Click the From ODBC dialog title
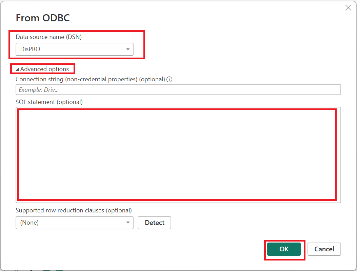Image resolution: width=357 pixels, height=271 pixels. tap(43, 18)
